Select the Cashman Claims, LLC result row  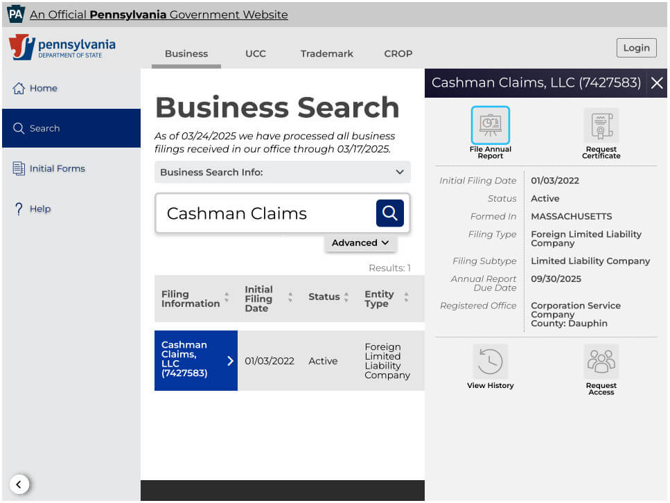196,360
